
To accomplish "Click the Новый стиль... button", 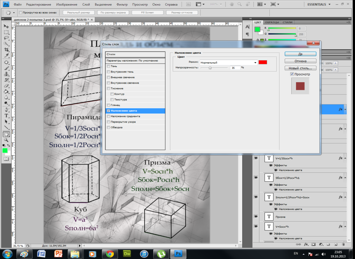I will coord(300,68).
